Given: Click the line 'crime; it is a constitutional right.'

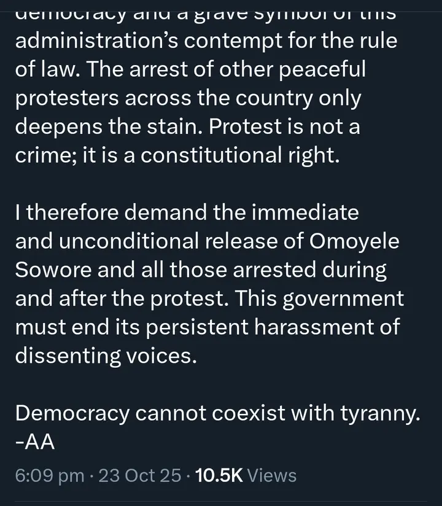Looking at the screenshot, I should click(x=177, y=155).
